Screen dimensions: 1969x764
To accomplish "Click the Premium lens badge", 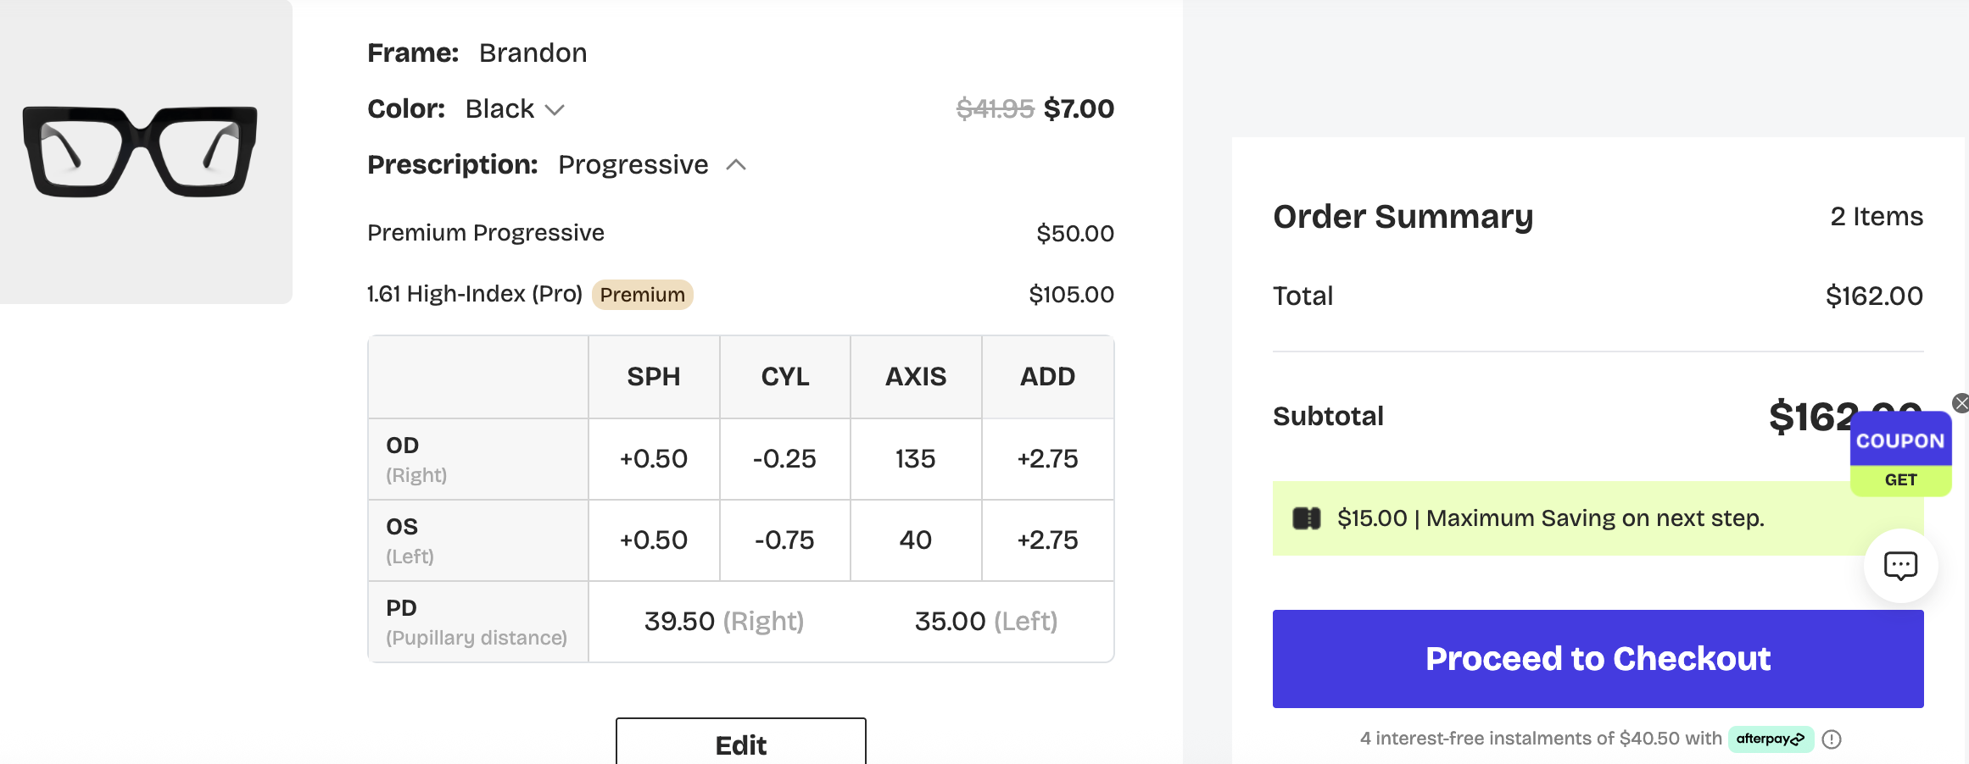I will pyautogui.click(x=642, y=295).
